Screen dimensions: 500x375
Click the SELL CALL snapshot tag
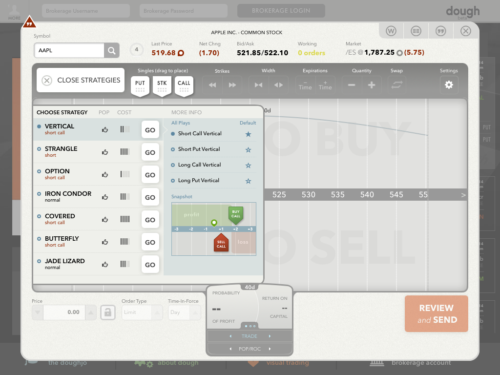tap(221, 243)
